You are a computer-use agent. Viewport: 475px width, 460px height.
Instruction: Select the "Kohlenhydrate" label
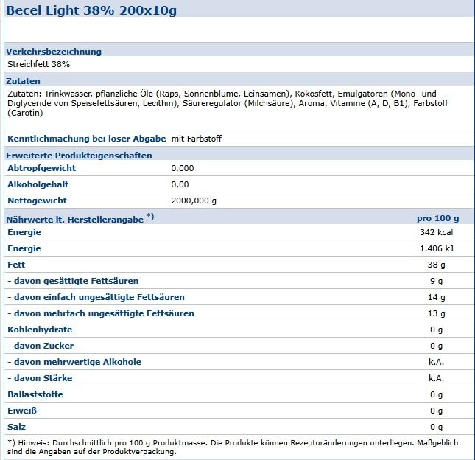[40, 330]
